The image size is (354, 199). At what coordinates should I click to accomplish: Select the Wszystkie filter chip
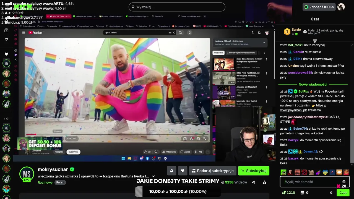tap(218, 53)
